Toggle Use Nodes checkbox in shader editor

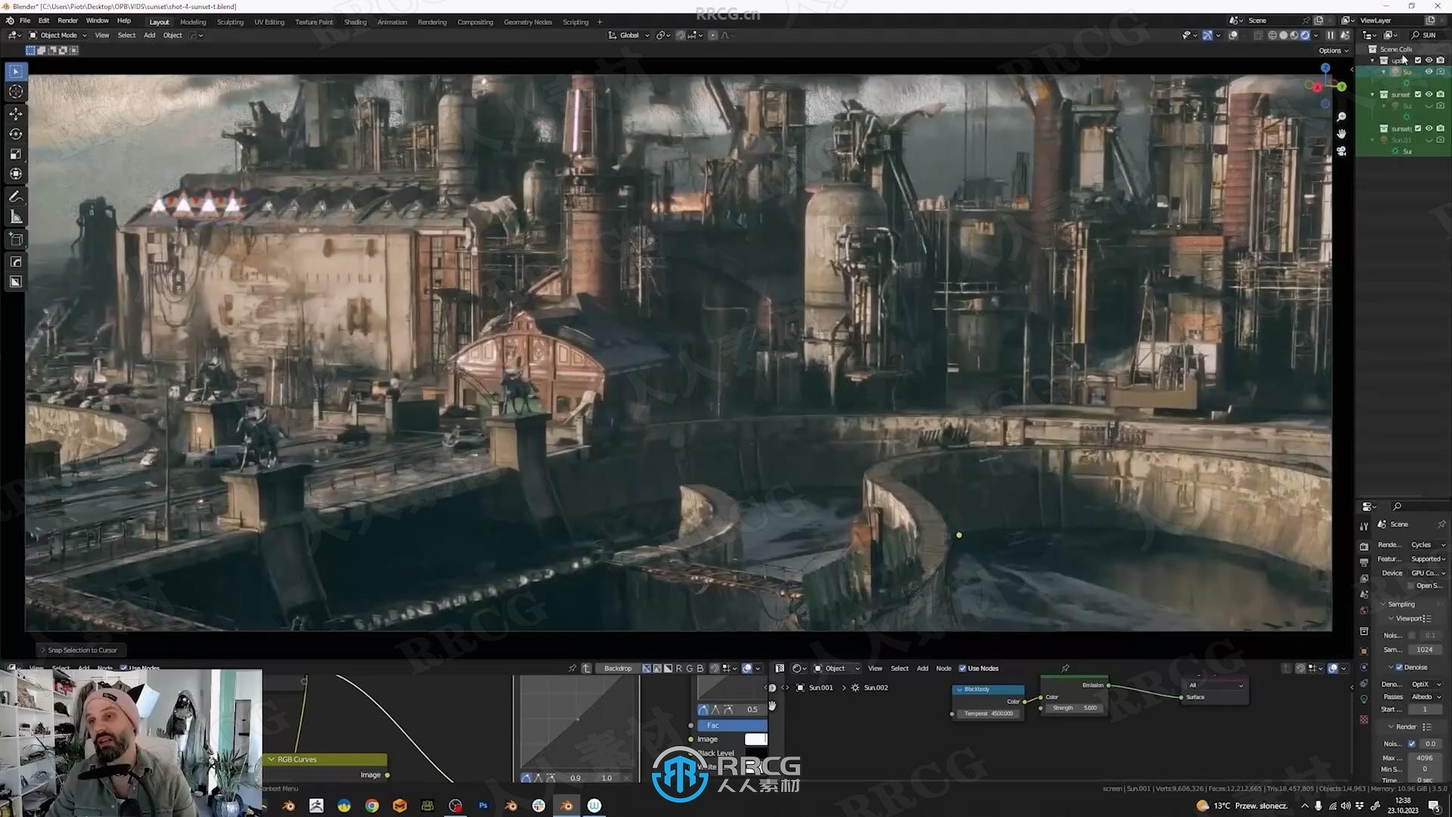(963, 669)
